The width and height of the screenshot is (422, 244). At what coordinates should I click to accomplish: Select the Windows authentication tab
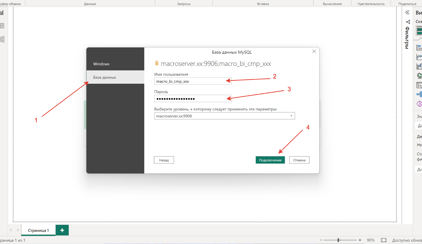pyautogui.click(x=115, y=64)
